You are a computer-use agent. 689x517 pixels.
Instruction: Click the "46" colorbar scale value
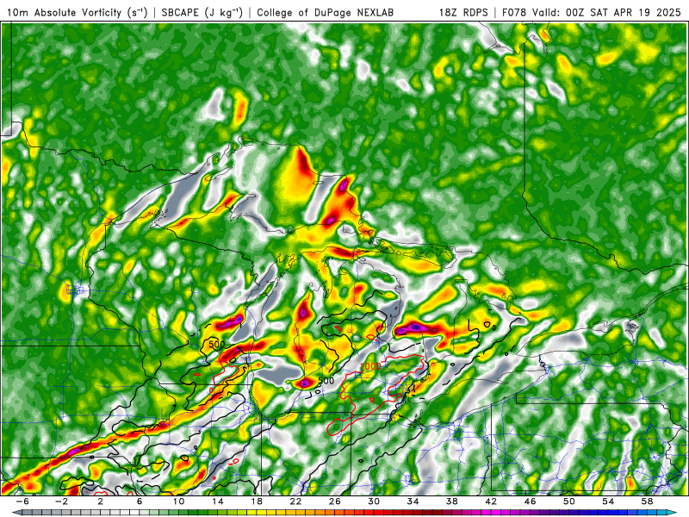click(530, 501)
